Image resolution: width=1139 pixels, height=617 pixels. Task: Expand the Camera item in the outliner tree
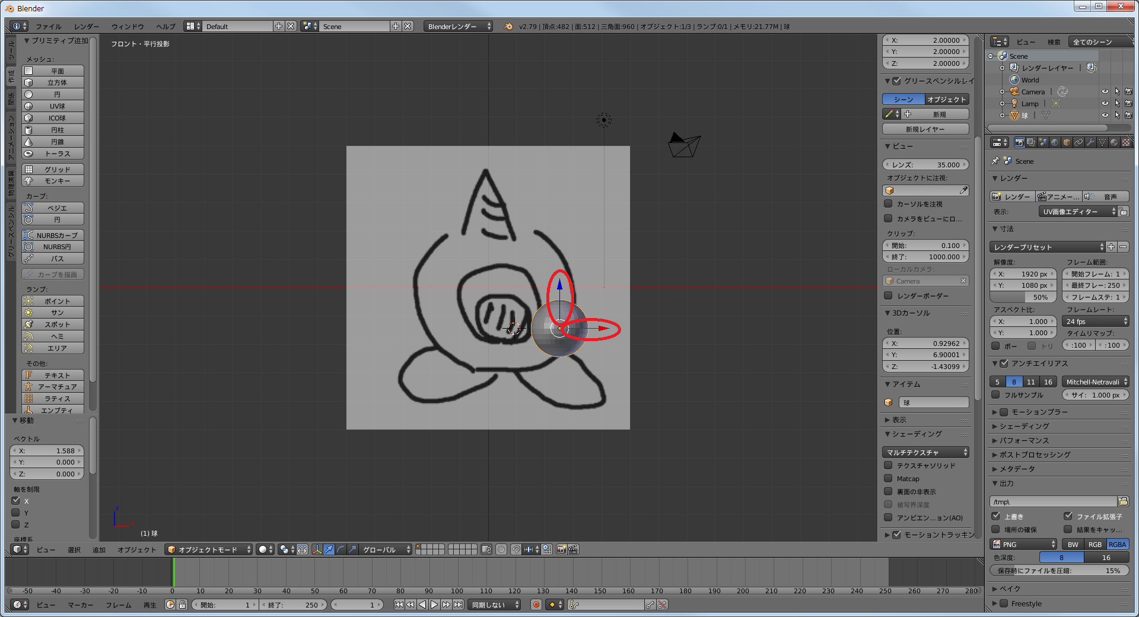click(1003, 92)
